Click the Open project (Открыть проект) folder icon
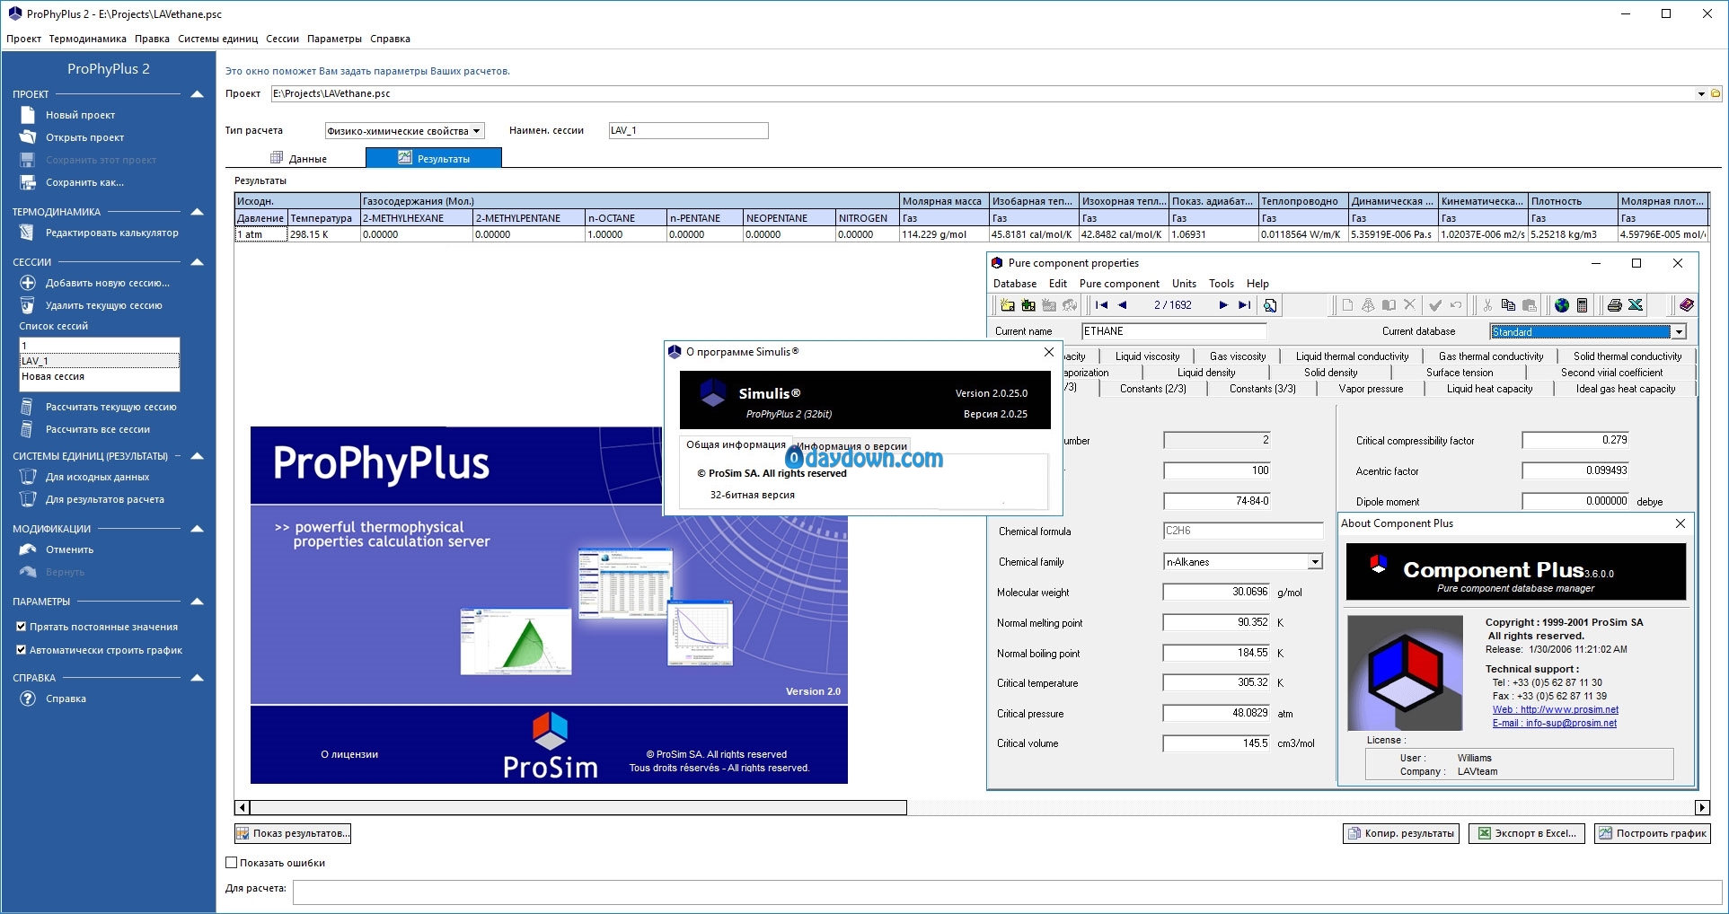The height and width of the screenshot is (914, 1729). 28,137
